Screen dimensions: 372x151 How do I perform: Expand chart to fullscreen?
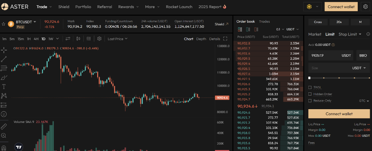225,38
